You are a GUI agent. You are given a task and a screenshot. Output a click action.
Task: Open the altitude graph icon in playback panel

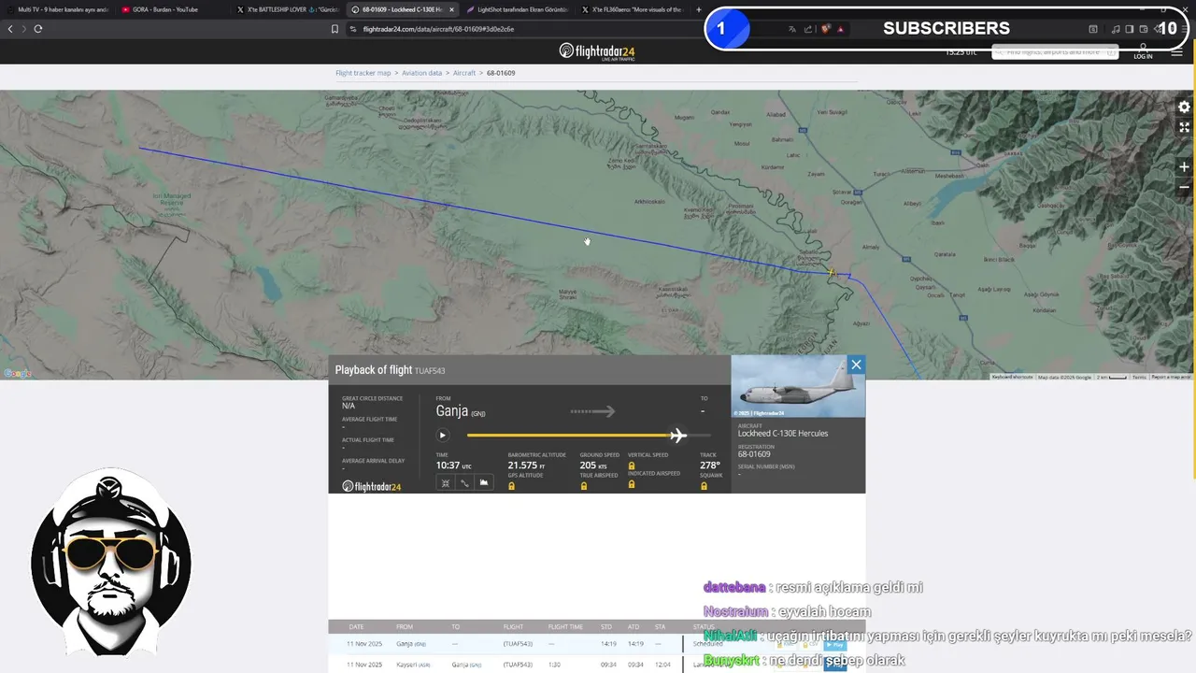click(x=484, y=483)
